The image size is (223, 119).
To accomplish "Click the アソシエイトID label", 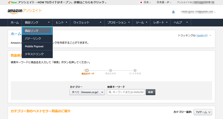I will click(x=184, y=3).
